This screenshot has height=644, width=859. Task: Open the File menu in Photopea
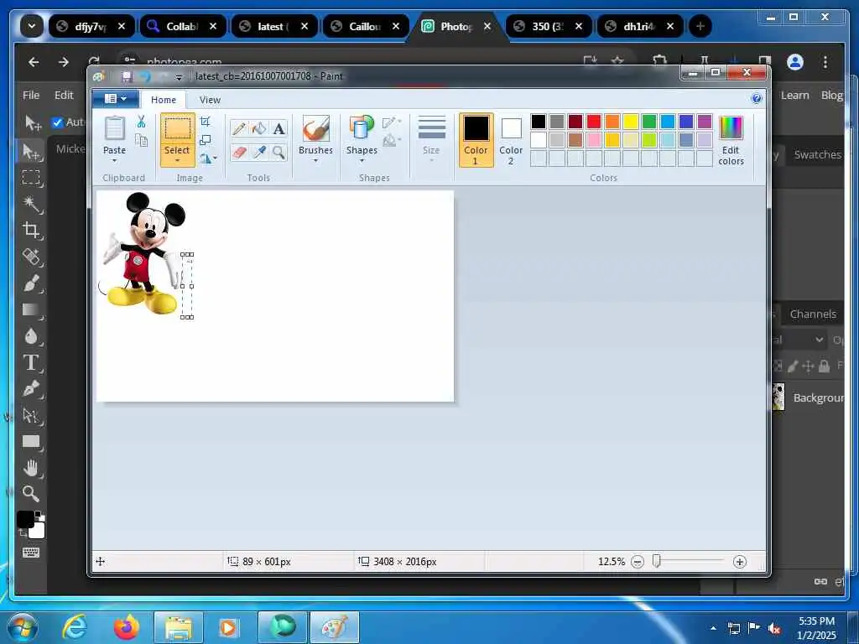[31, 95]
